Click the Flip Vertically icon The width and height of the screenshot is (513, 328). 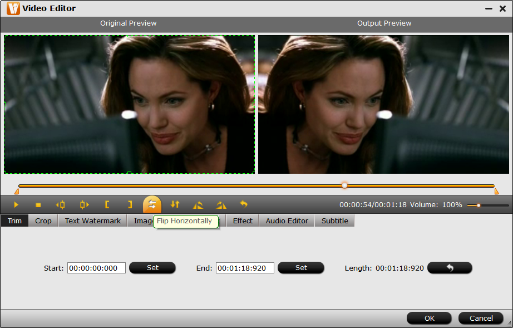(175, 205)
